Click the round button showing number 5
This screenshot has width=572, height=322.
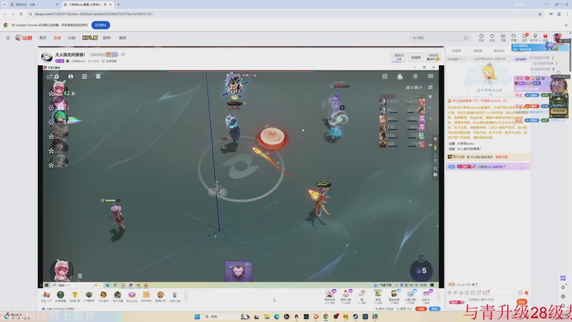click(x=421, y=270)
